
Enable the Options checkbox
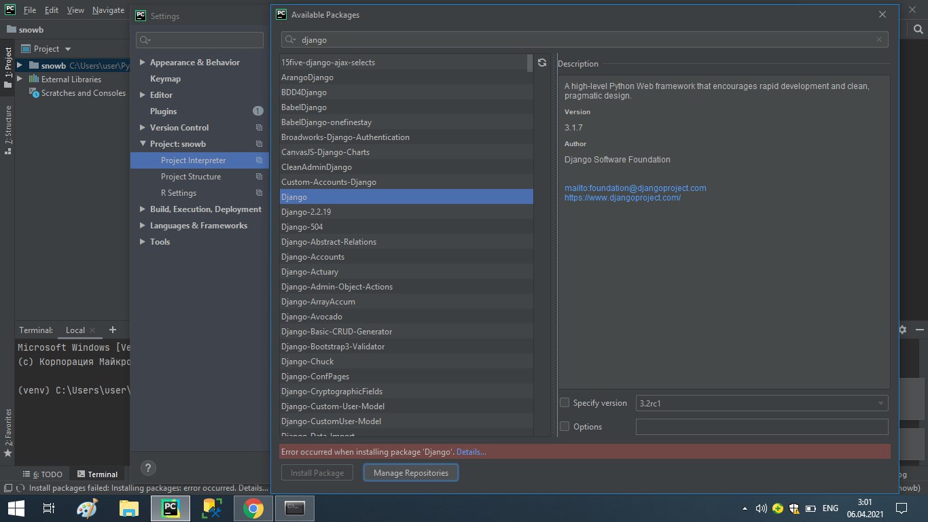tap(564, 427)
